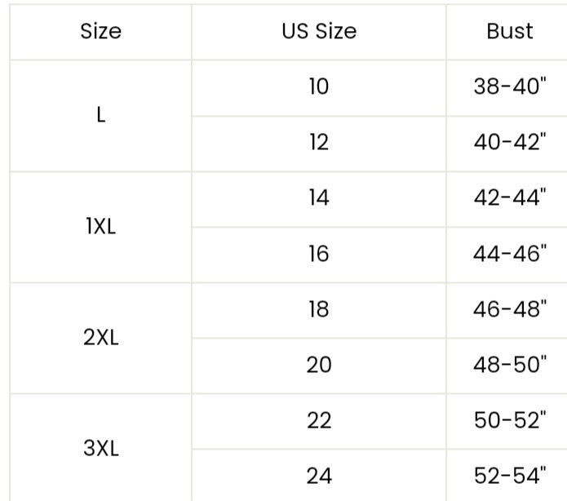Select the 3XL size cell

pos(101,448)
